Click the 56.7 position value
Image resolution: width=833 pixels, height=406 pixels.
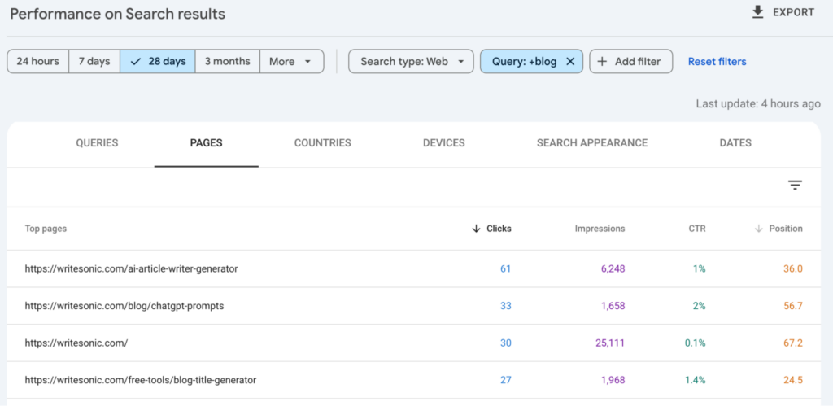pos(793,306)
